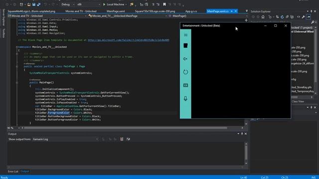Viewport: 319px width, 179px height.
Task: Select the targetsize-24_altform file in Solution Explorer
Action: click(303, 64)
